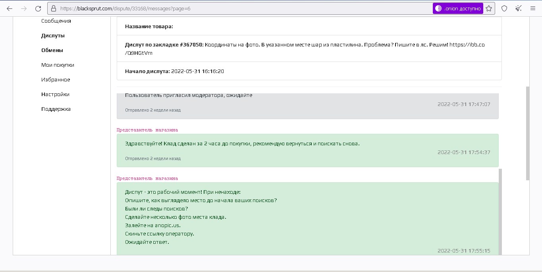This screenshot has height=272, width=542.
Task: Click the Залейте на anopic.us line
Action: pyautogui.click(x=153, y=226)
